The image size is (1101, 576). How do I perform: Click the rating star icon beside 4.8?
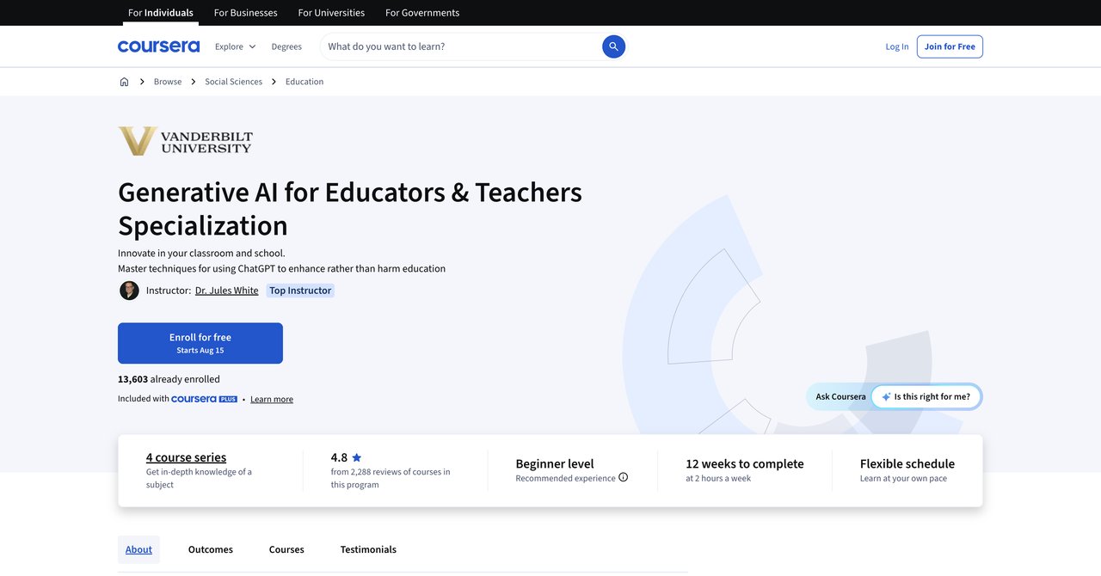coord(357,457)
